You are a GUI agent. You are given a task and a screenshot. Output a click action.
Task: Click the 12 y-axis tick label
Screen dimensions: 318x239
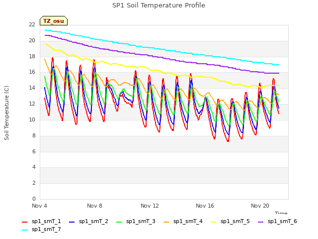click(32, 104)
